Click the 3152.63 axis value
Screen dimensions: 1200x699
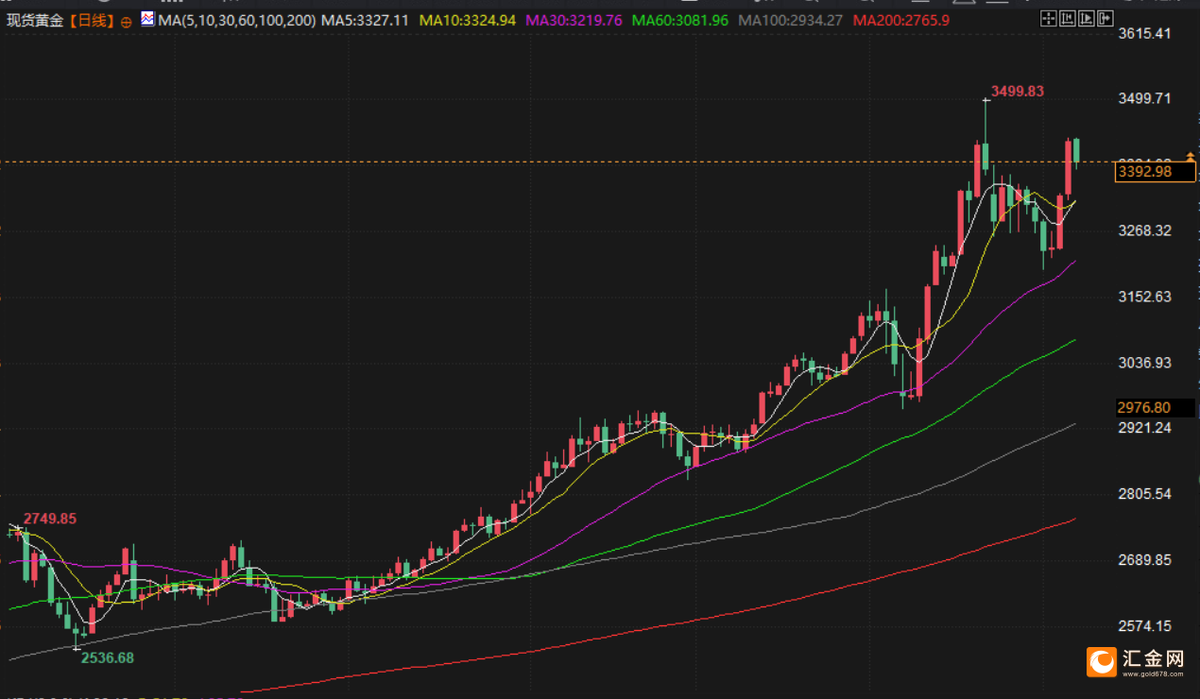pos(1143,297)
